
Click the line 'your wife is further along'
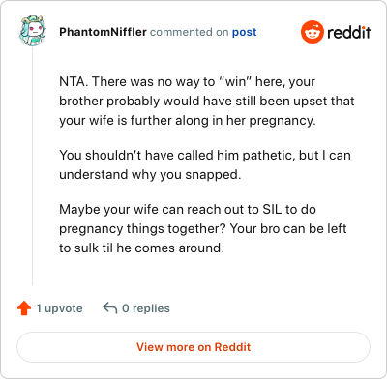188,121
